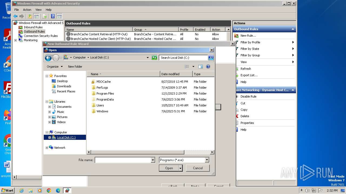Click the change view icon in Open dialog

coord(187,67)
